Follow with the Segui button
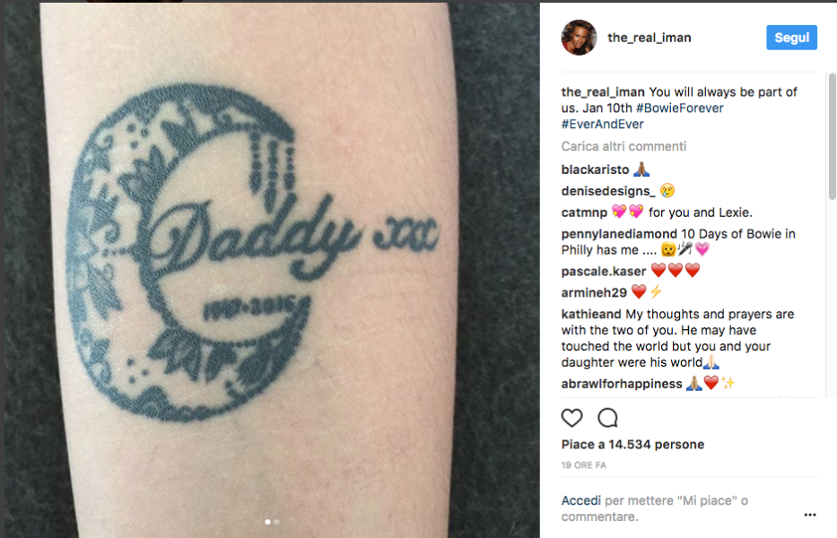The image size is (837, 538). [x=791, y=38]
